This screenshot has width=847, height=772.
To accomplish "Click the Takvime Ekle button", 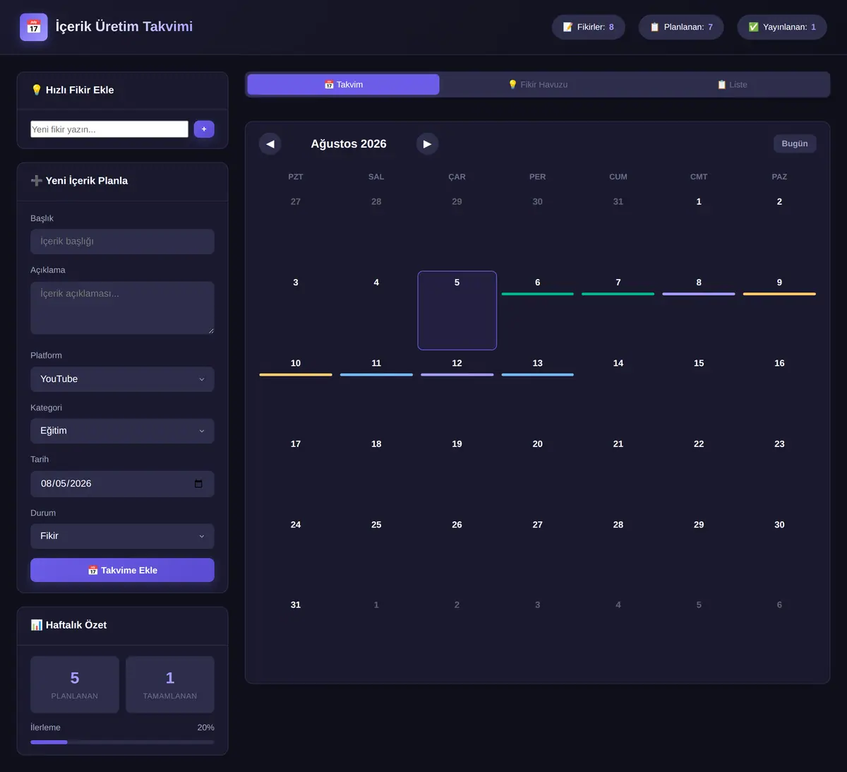I will coord(122,570).
